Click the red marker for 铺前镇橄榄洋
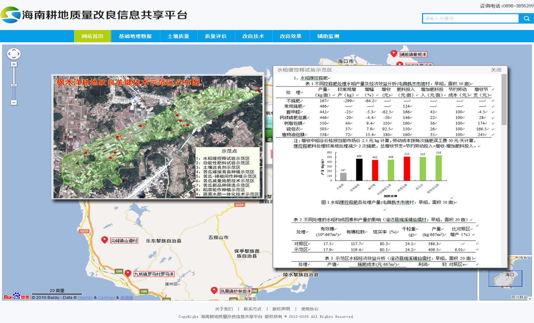Viewport: 534px width, 323px height. [x=394, y=54]
